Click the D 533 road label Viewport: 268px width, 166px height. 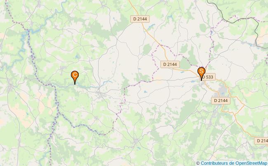tap(209, 77)
